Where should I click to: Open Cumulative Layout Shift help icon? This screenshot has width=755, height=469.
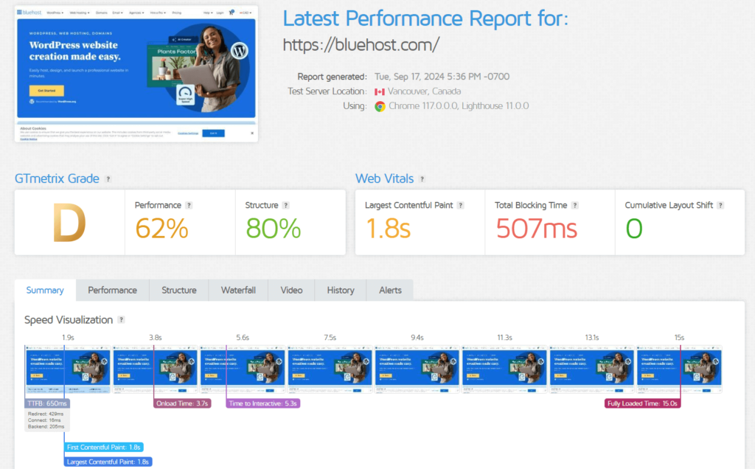(x=721, y=205)
